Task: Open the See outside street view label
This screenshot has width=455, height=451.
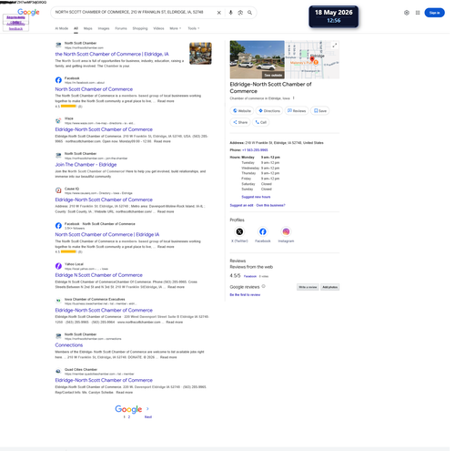Action: (x=273, y=76)
